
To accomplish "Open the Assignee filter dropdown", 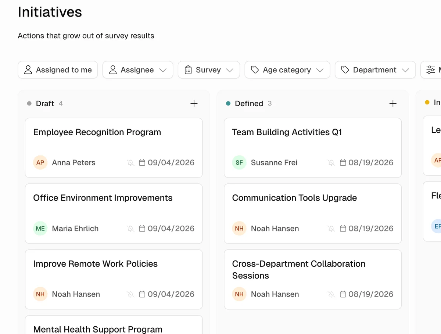I will pyautogui.click(x=138, y=70).
